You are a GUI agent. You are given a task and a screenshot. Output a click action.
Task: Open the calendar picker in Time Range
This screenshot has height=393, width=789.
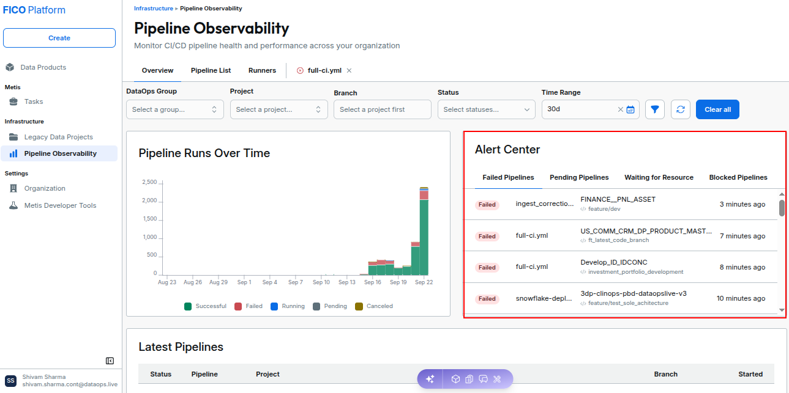coord(630,109)
